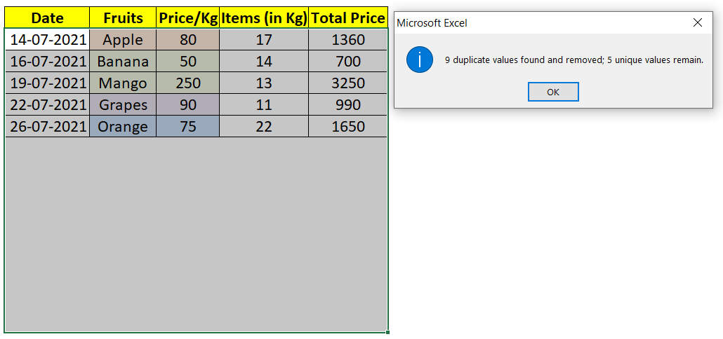
Task: Select the cell containing 14-07-2021
Action: (x=47, y=39)
